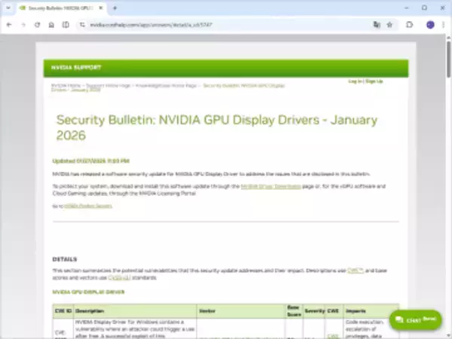452x339 pixels.
Task: Open the browser three-dot menu
Action: click(x=444, y=25)
